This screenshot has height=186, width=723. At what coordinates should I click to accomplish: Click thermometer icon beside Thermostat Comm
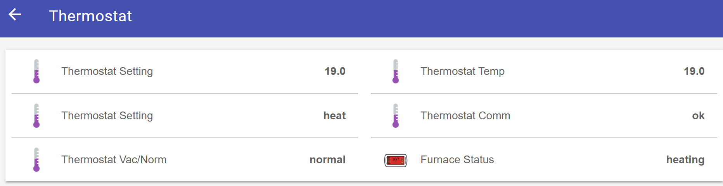click(x=396, y=115)
